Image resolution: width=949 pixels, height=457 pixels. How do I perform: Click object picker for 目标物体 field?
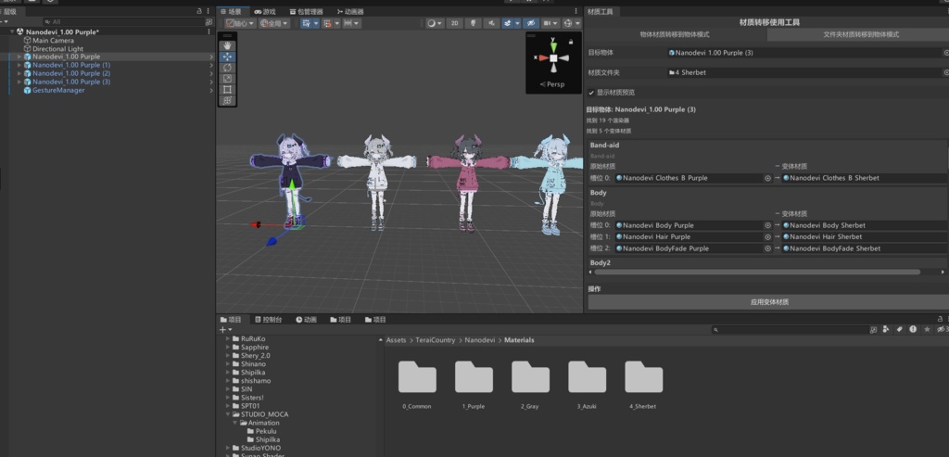[x=946, y=53]
